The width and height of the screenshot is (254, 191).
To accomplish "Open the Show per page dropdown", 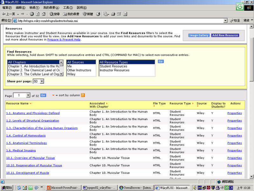I will coord(42,81).
